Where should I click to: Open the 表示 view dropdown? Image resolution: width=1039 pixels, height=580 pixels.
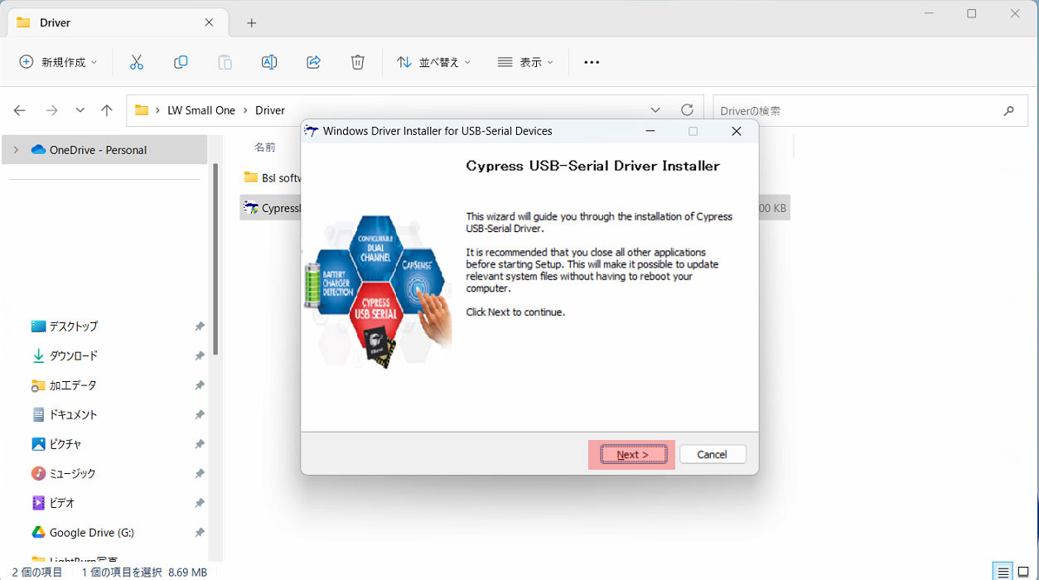525,62
